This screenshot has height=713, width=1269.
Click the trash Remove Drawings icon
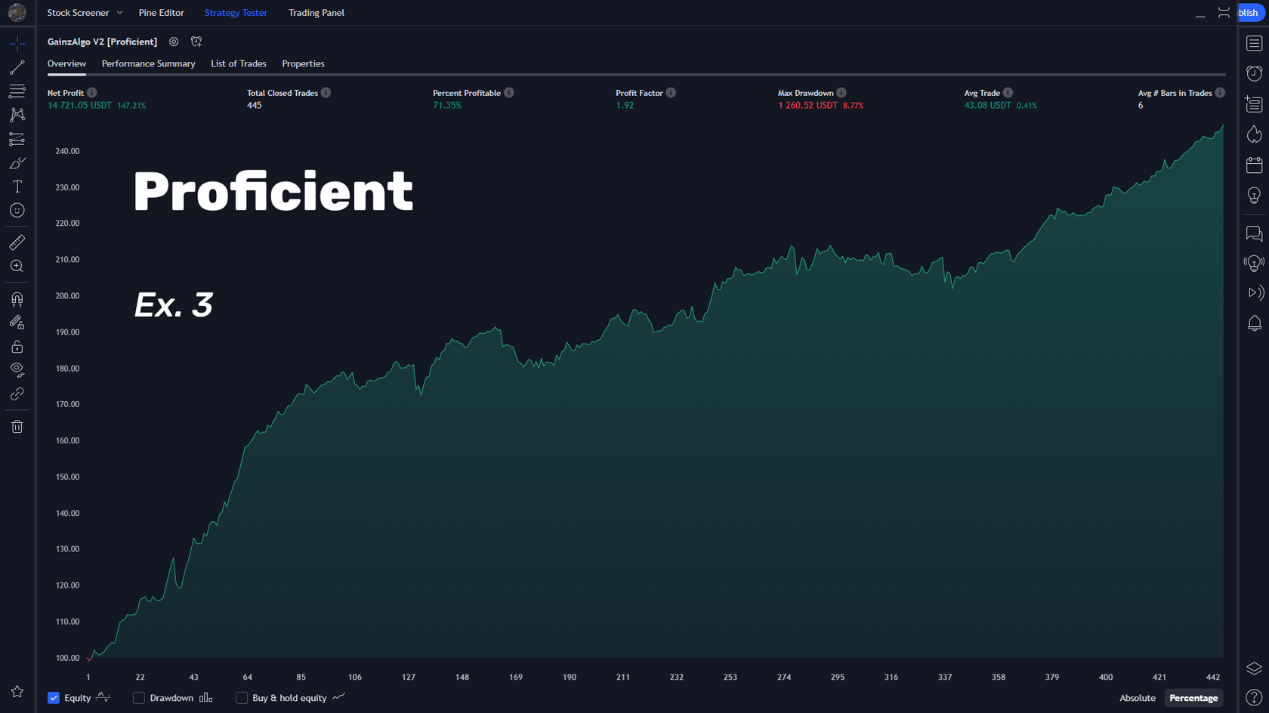point(17,427)
